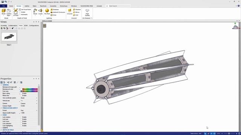Click the camera view icon in viewport corner
The width and height of the screenshot is (241, 135).
44,25
